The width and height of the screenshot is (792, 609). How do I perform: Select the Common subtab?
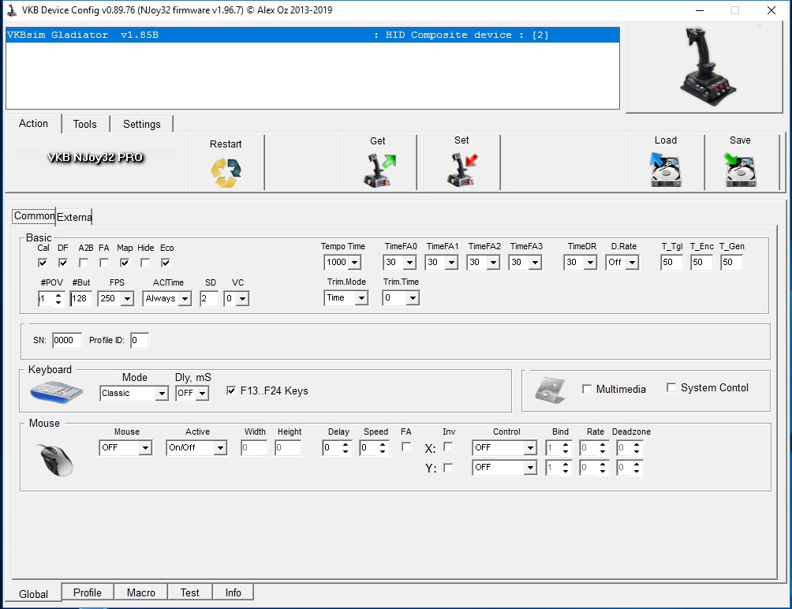[x=34, y=215]
